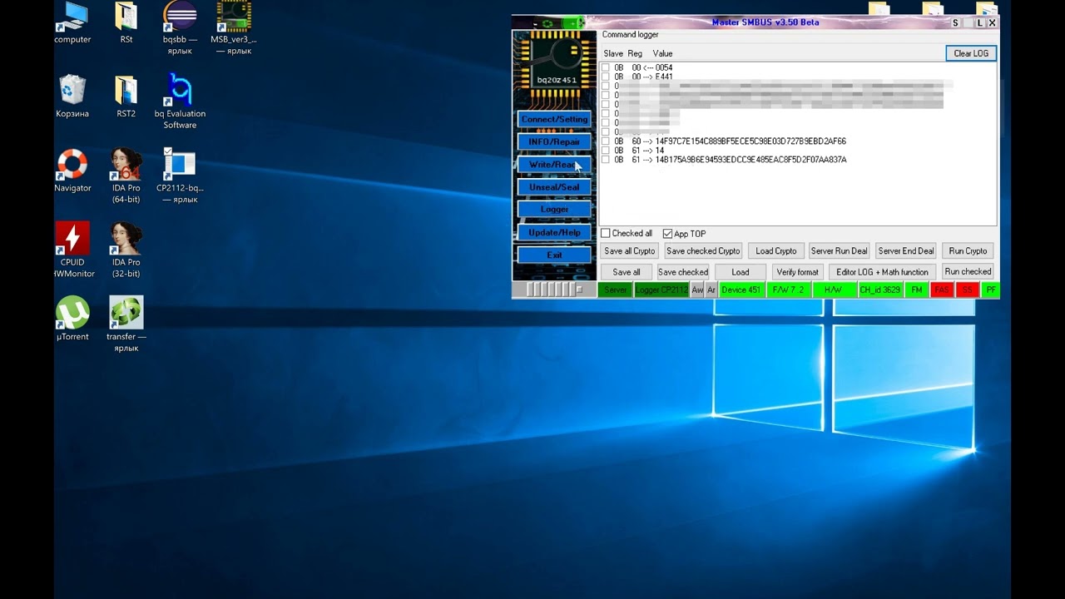The image size is (1065, 599).
Task: Click the red FAS status indicator
Action: point(941,290)
